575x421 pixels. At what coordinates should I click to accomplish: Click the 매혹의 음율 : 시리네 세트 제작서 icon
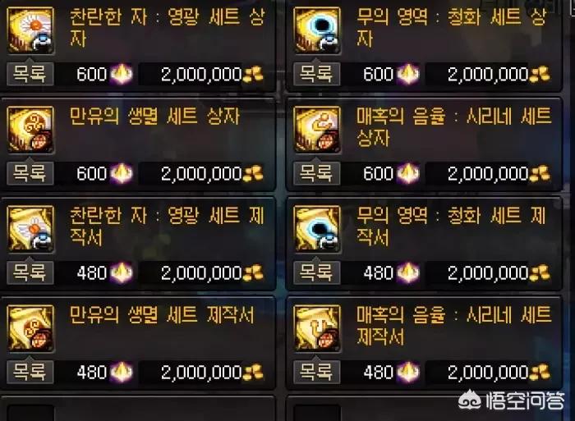tap(317, 328)
